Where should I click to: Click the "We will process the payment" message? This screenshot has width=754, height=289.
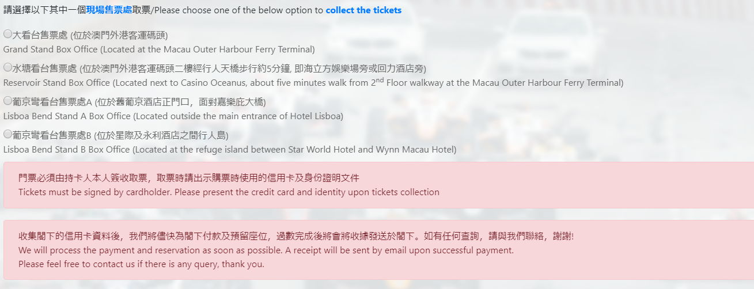click(x=266, y=250)
